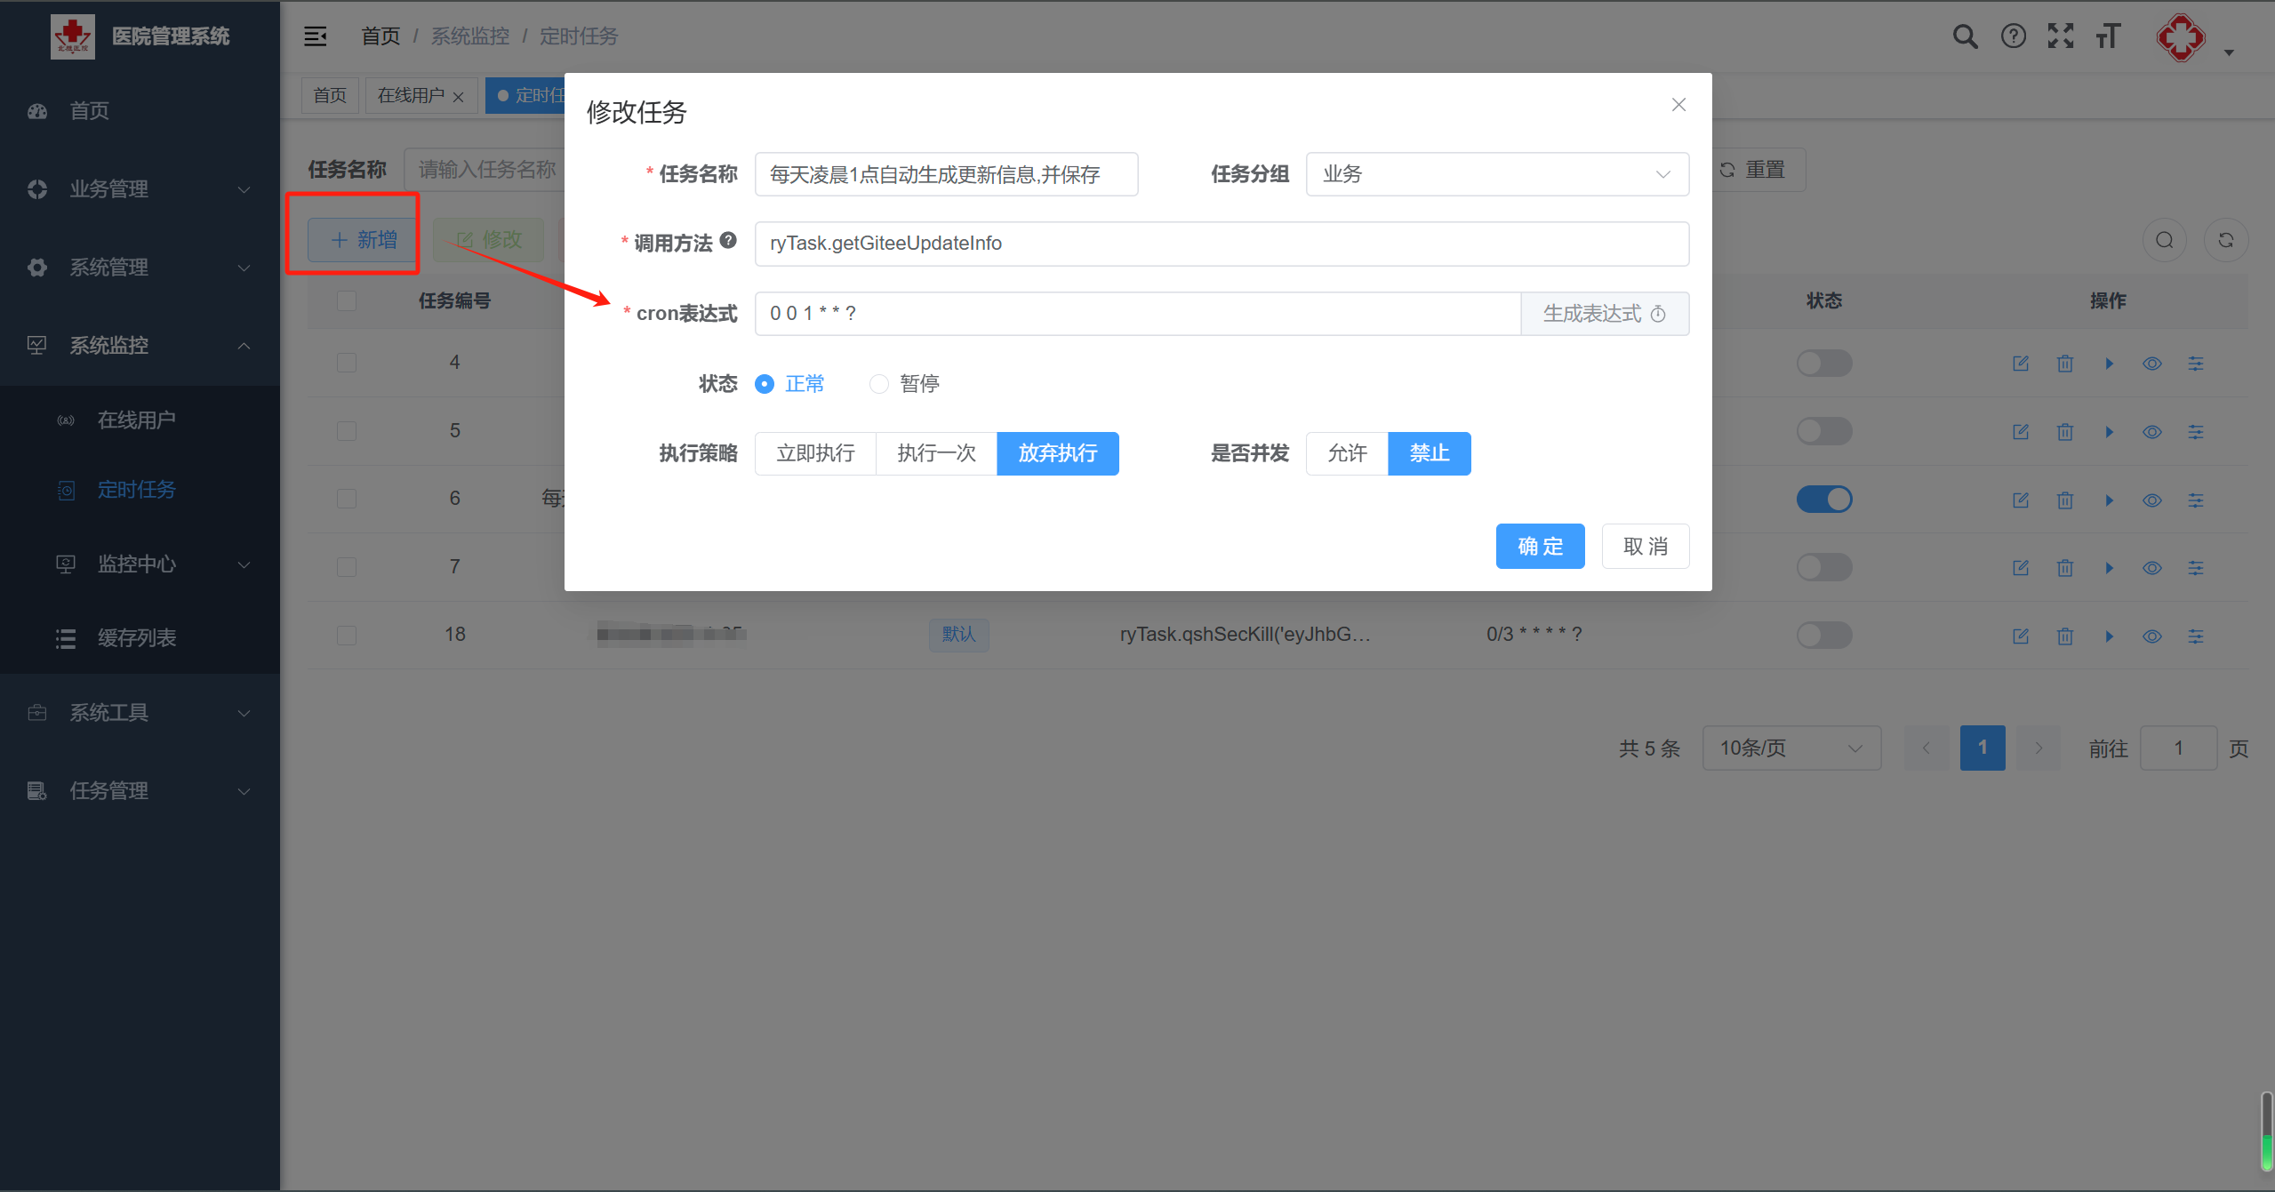Viewport: 2275px width, 1192px height.
Task: Click the cron表达式 input field
Action: (x=1136, y=314)
